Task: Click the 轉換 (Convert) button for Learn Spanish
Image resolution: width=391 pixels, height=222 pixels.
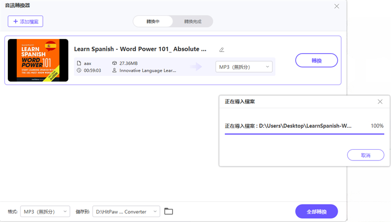Action: point(316,60)
